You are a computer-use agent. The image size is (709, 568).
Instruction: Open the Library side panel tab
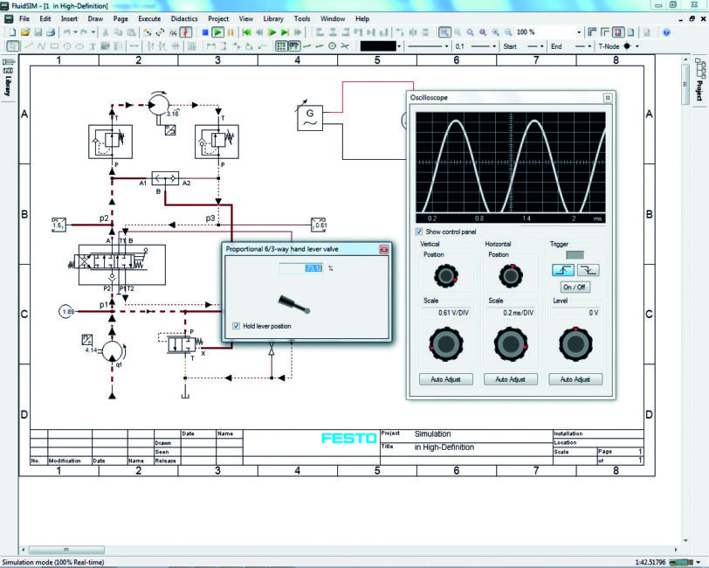8,80
